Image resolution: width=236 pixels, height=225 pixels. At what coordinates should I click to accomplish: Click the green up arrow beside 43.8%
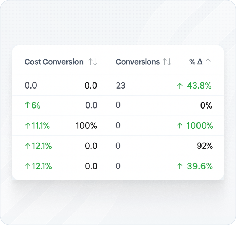click(x=180, y=86)
